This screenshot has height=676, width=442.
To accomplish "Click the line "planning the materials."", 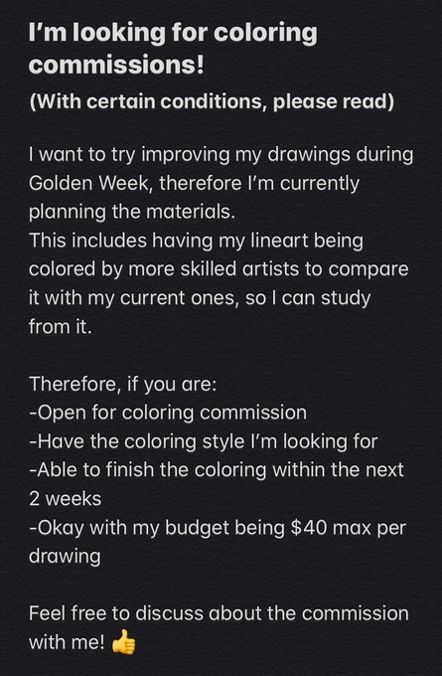I will click(132, 212).
